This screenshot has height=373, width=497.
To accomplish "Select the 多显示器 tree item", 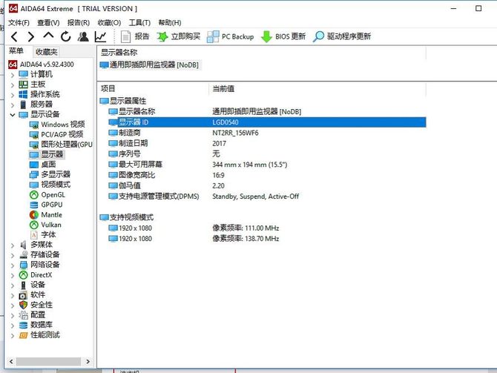I will point(50,174).
